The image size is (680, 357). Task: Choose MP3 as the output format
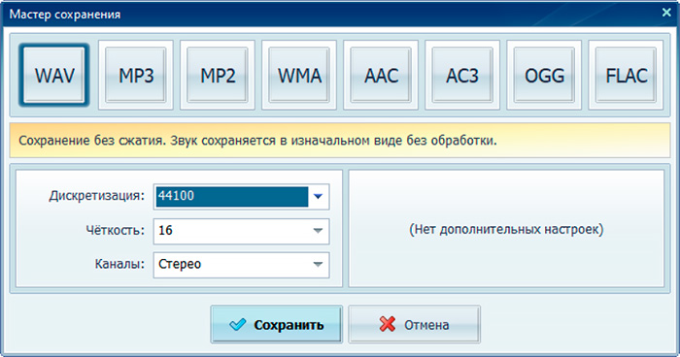click(x=136, y=76)
